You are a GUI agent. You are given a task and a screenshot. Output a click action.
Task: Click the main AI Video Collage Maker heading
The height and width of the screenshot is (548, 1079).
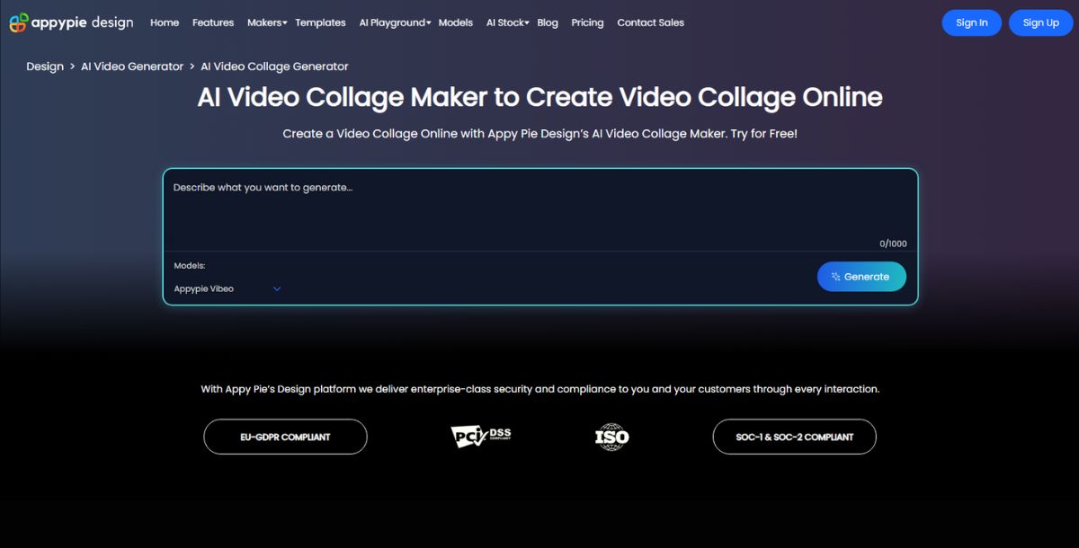tap(540, 97)
